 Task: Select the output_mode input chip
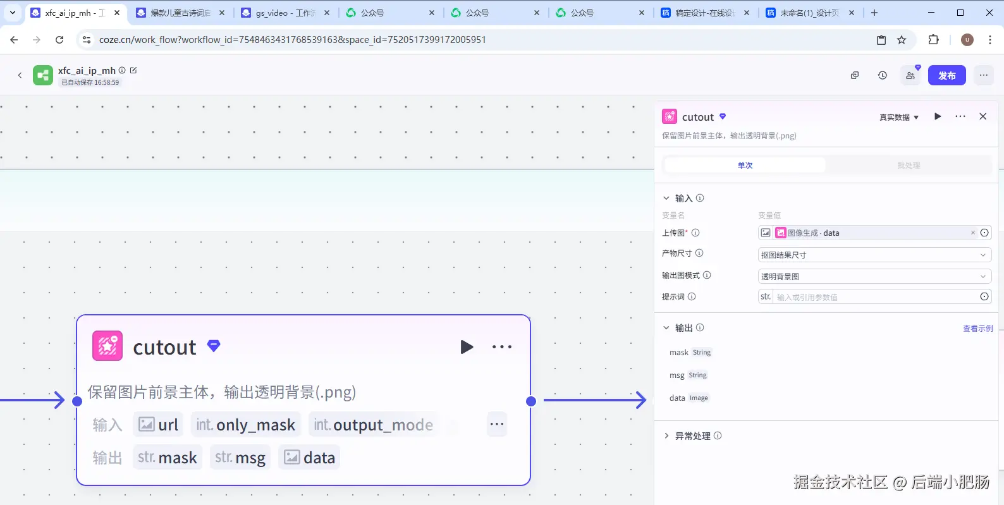(374, 425)
